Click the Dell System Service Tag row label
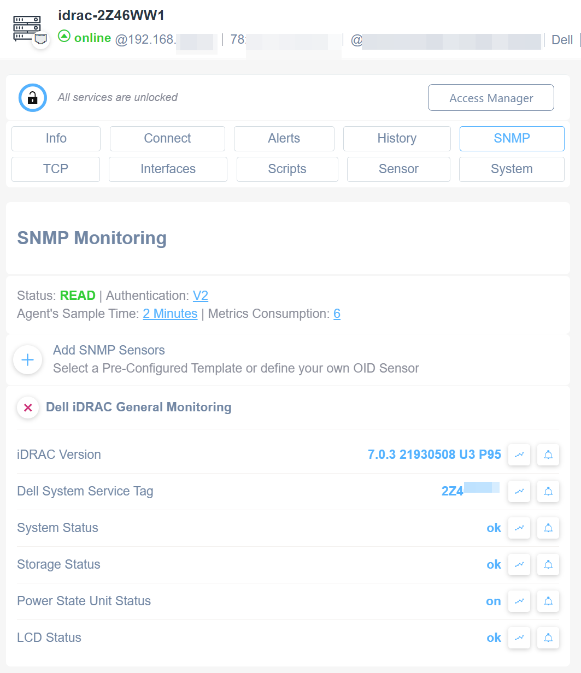The image size is (581, 673). 85,491
